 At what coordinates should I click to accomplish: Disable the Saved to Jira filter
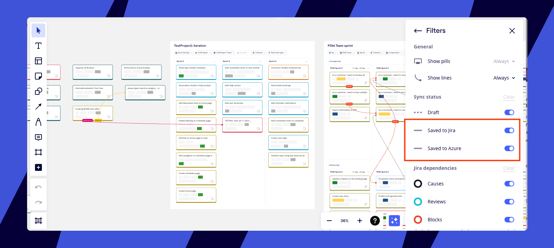(x=509, y=130)
